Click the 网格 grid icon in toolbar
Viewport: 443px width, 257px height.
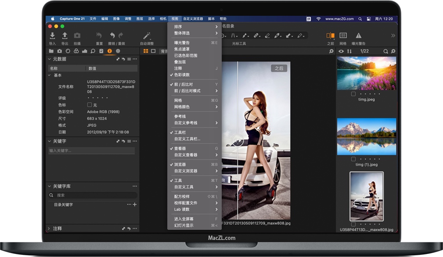click(x=343, y=36)
